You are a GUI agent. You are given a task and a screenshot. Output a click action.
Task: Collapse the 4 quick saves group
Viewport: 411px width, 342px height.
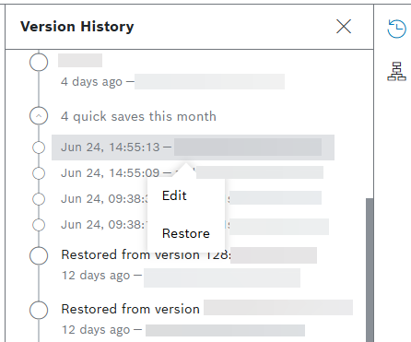point(39,116)
